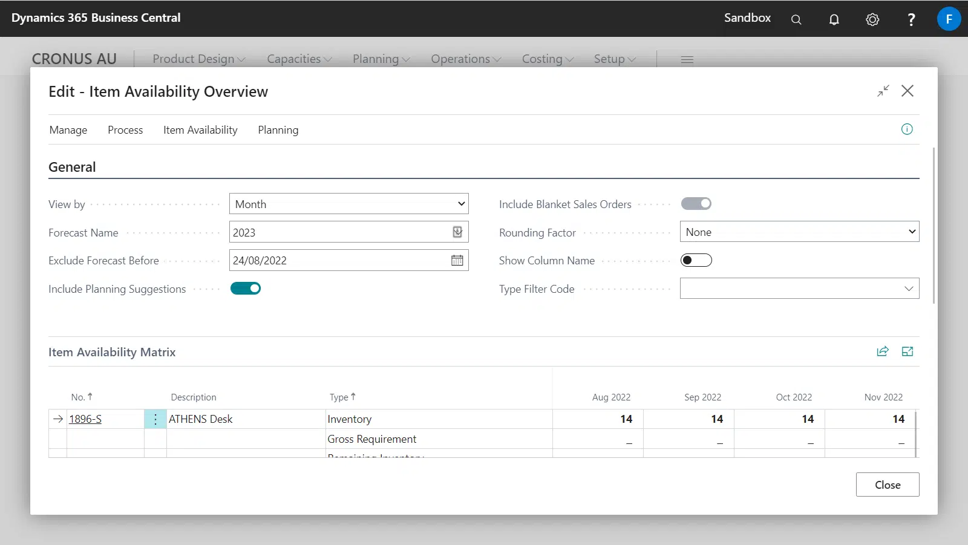The width and height of the screenshot is (968, 545).
Task: Toggle Include Planning Suggestions switch
Action: point(246,289)
